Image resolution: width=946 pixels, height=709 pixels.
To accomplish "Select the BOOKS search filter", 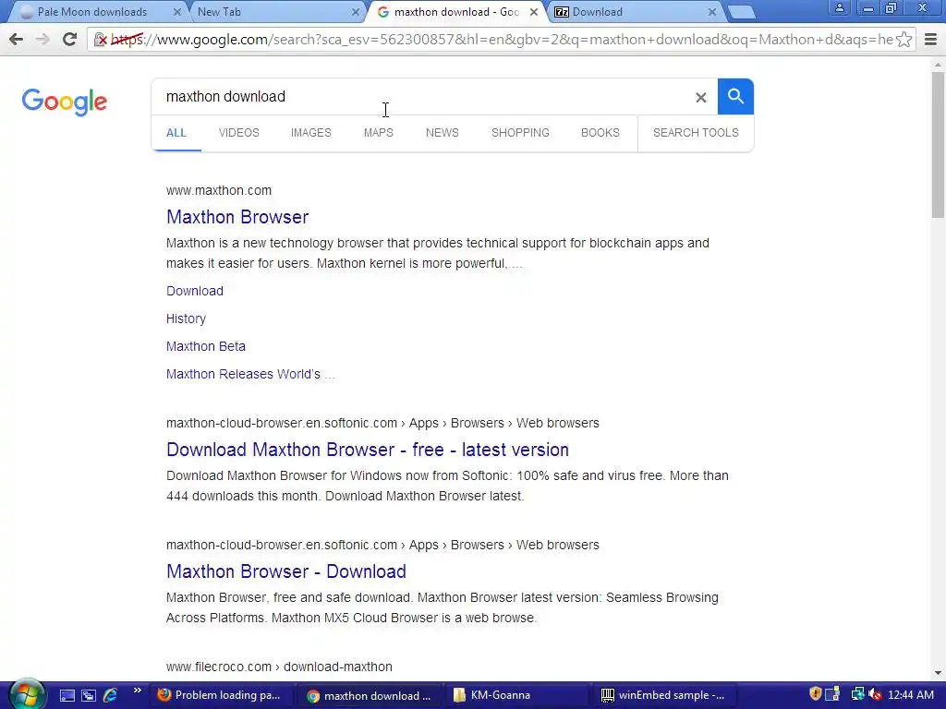I will click(600, 133).
